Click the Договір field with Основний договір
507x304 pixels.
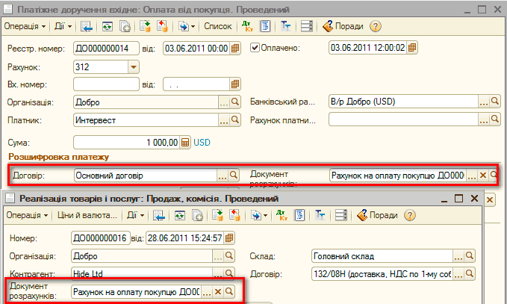point(144,176)
